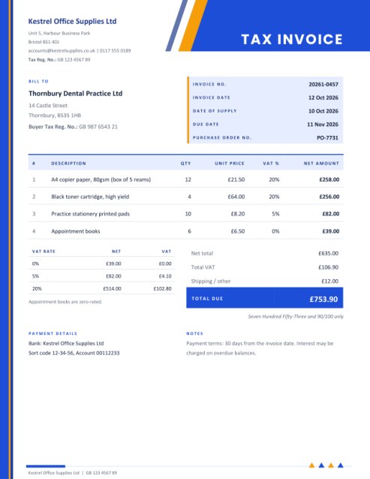Click due date 11 Nov 2026
Viewport: 370px width, 479px height.
click(x=323, y=125)
